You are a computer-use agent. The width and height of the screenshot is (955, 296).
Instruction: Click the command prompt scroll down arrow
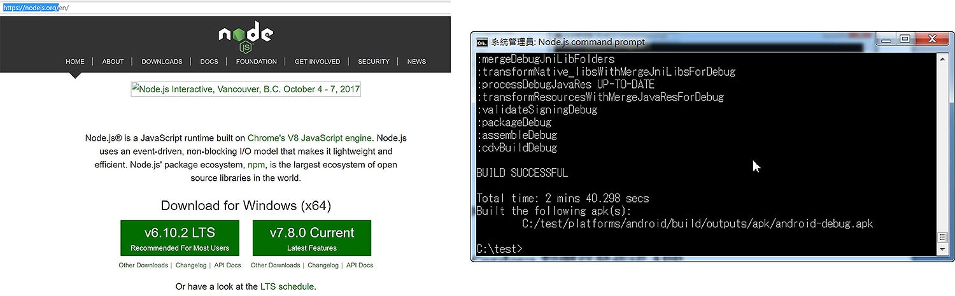click(943, 249)
